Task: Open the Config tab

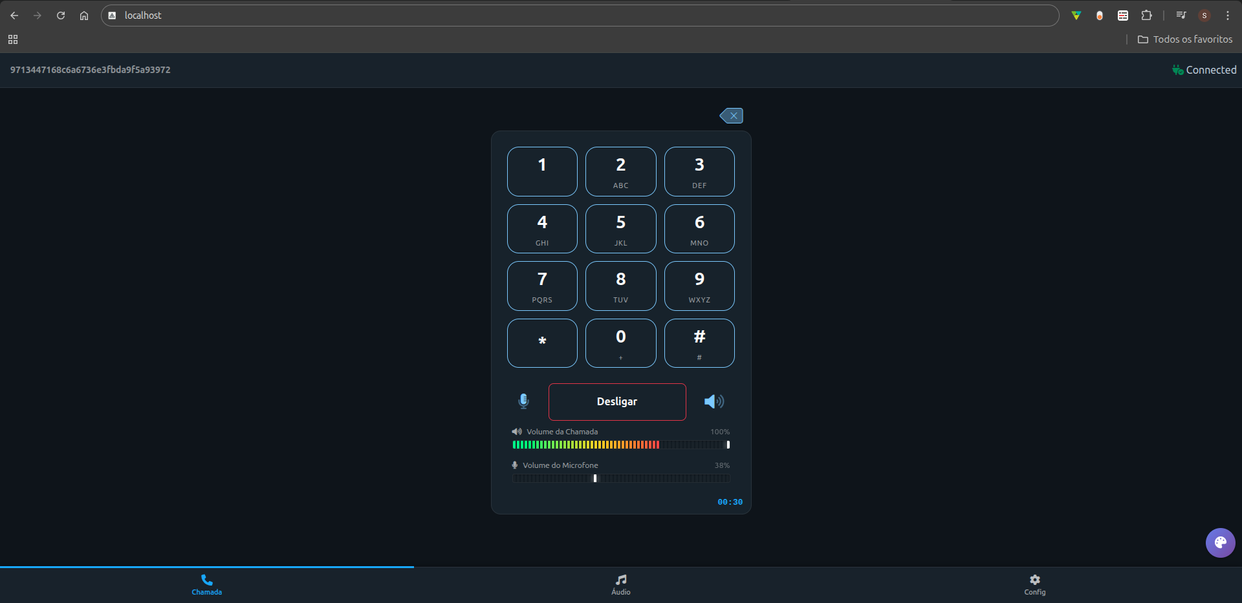Action: 1034,585
